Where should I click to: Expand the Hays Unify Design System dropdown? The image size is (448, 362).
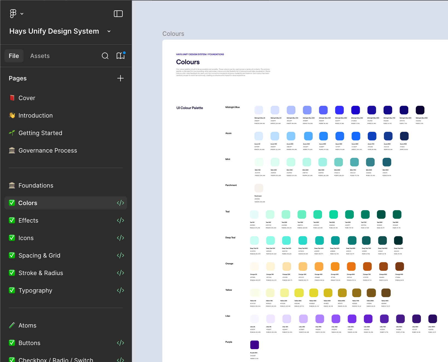(109, 31)
